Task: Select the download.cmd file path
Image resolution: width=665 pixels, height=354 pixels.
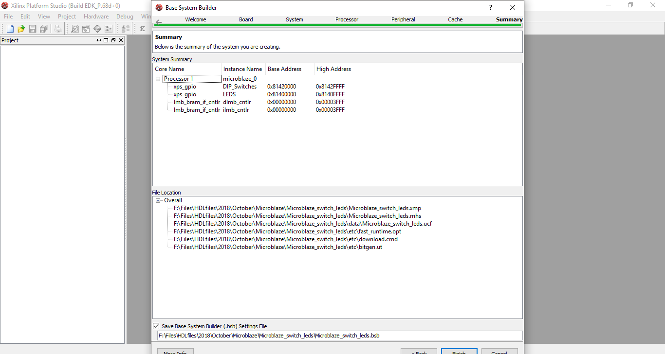Action: [x=286, y=239]
